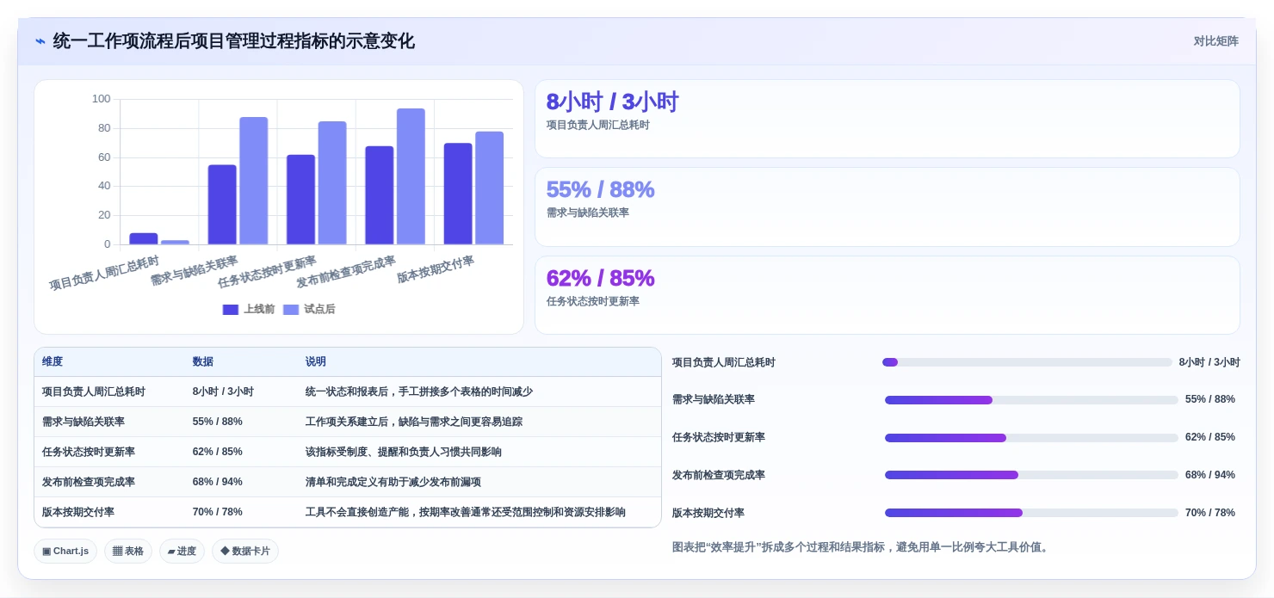Click the 上线前 bar for 项目负责人周汇总耗时

[144, 238]
